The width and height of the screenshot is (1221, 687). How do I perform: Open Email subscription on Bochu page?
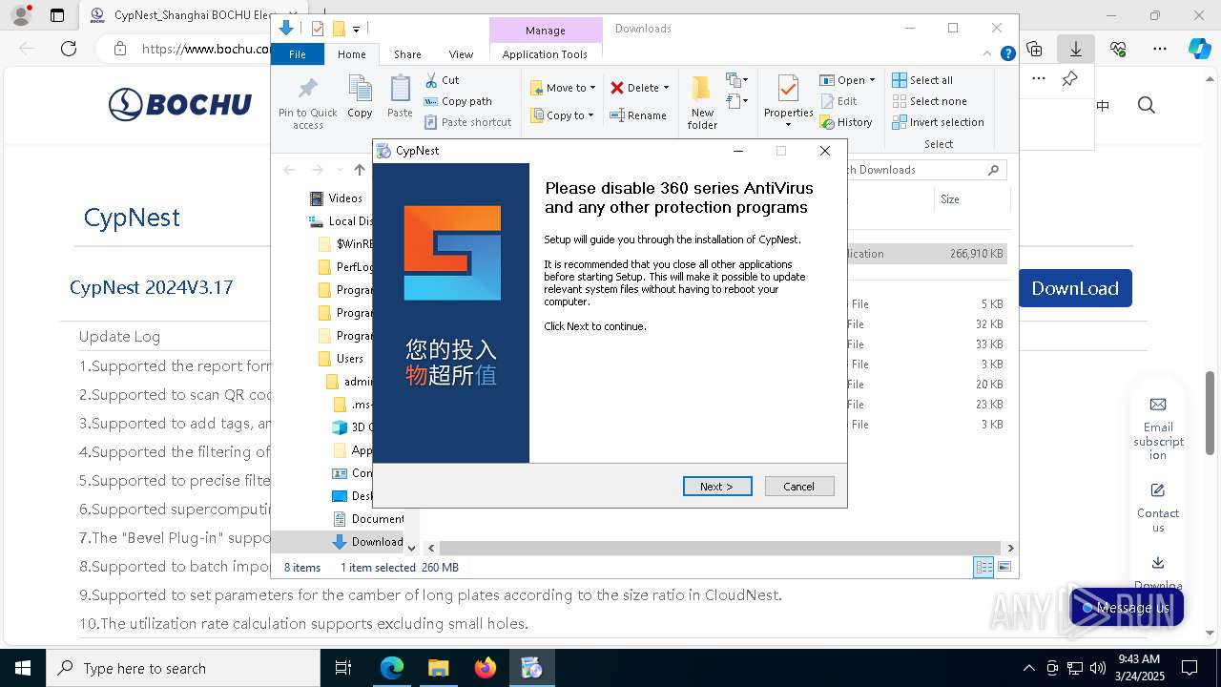(1158, 428)
